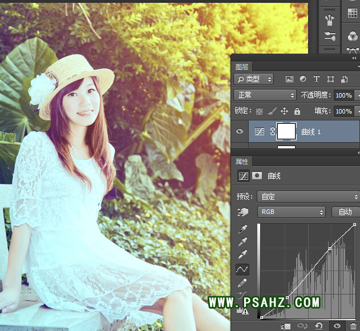360x331 pixels.
Task: Reset curves to adjustment defaults
Action: (x=319, y=326)
